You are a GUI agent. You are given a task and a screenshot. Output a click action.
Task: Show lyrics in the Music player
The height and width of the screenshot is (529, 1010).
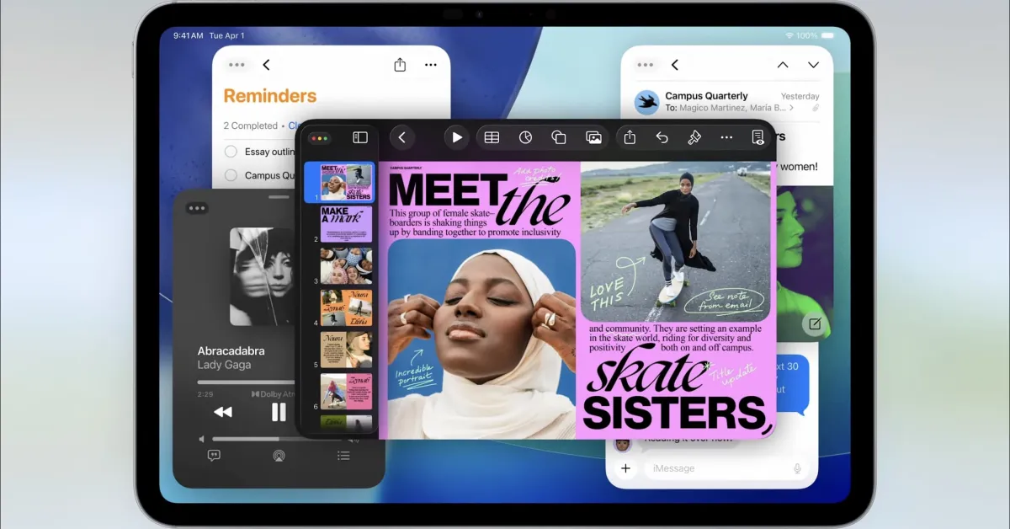click(x=215, y=456)
